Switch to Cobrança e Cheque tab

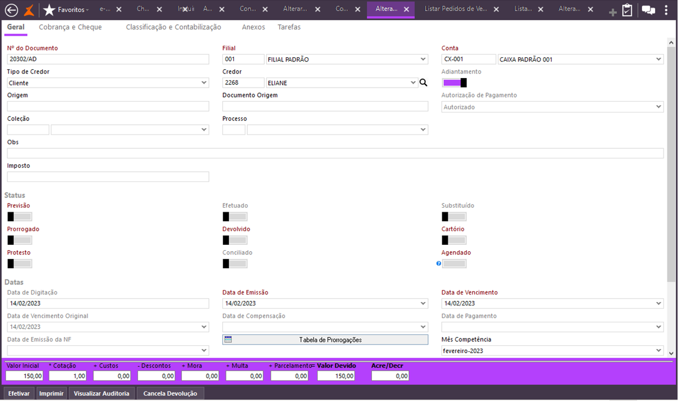(70, 27)
